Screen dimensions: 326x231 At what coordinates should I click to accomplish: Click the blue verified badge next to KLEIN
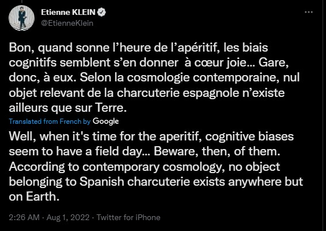102,13
